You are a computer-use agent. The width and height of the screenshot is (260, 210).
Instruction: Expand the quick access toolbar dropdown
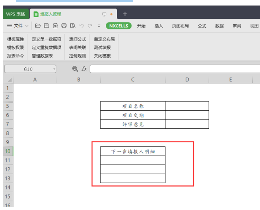pos(99,26)
